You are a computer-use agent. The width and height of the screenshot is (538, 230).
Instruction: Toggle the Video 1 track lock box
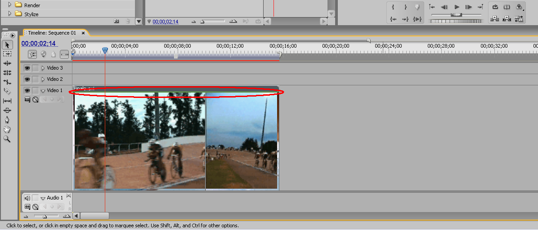pyautogui.click(x=36, y=90)
